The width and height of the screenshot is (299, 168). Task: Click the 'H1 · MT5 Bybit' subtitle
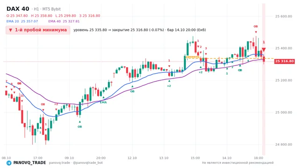[x=47, y=9]
